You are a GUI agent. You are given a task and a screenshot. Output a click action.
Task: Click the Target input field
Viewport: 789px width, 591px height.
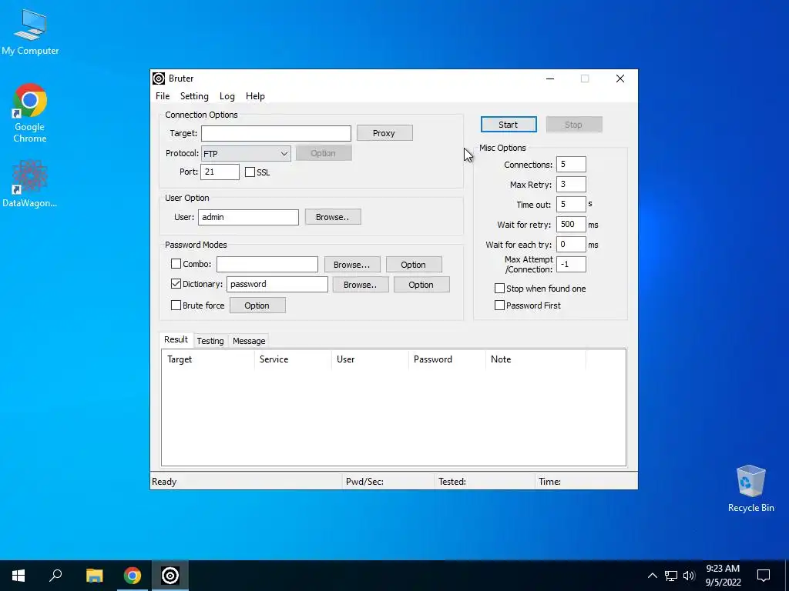[277, 133]
